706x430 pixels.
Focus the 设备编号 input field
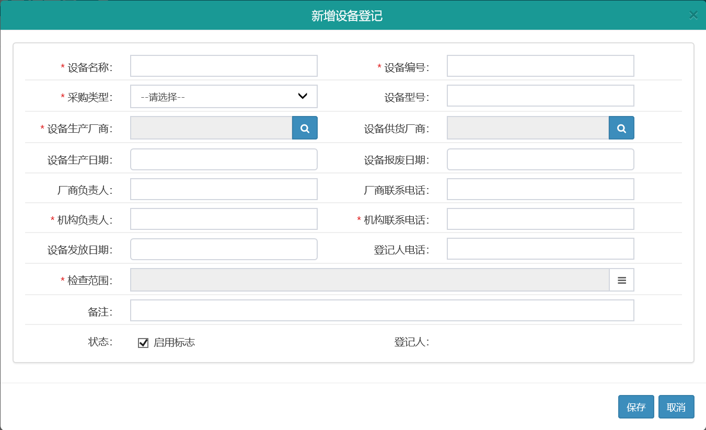click(540, 66)
